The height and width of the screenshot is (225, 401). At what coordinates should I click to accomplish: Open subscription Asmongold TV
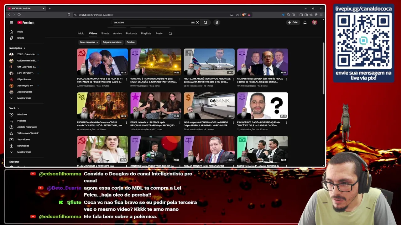pos(24,86)
